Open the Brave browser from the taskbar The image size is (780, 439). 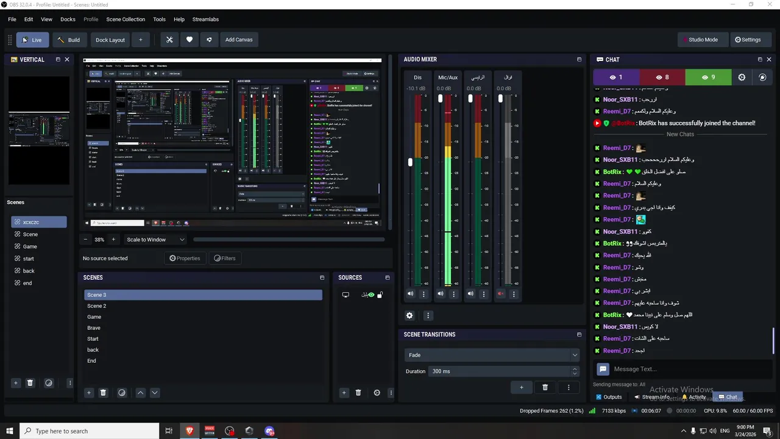tap(190, 431)
